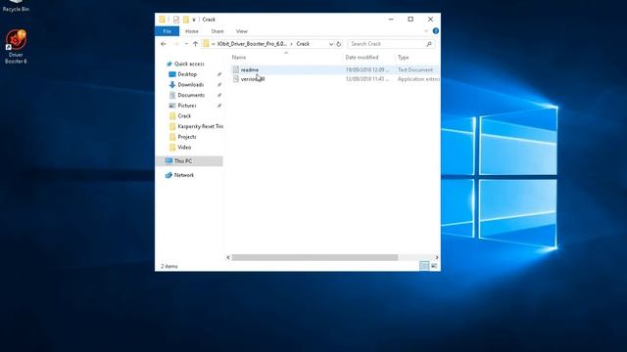Click the readme file's Text Document type
This screenshot has width=627, height=352.
coord(415,69)
